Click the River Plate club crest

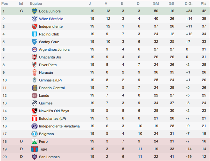point(34,65)
